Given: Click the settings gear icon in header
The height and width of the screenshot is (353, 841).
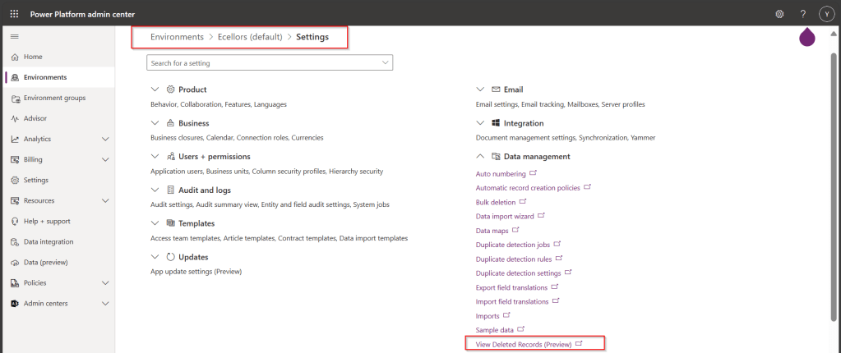Looking at the screenshot, I should [779, 14].
